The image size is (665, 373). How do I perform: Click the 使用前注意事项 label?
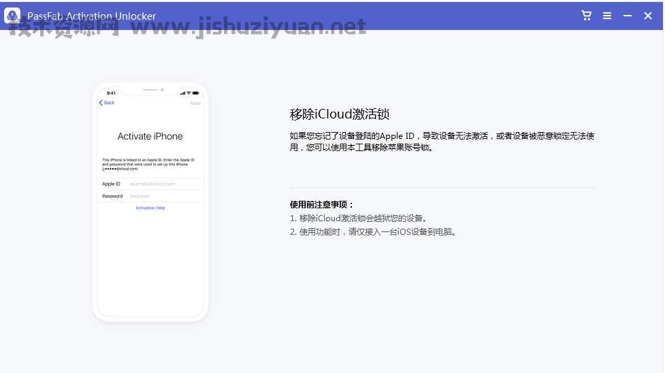(321, 204)
